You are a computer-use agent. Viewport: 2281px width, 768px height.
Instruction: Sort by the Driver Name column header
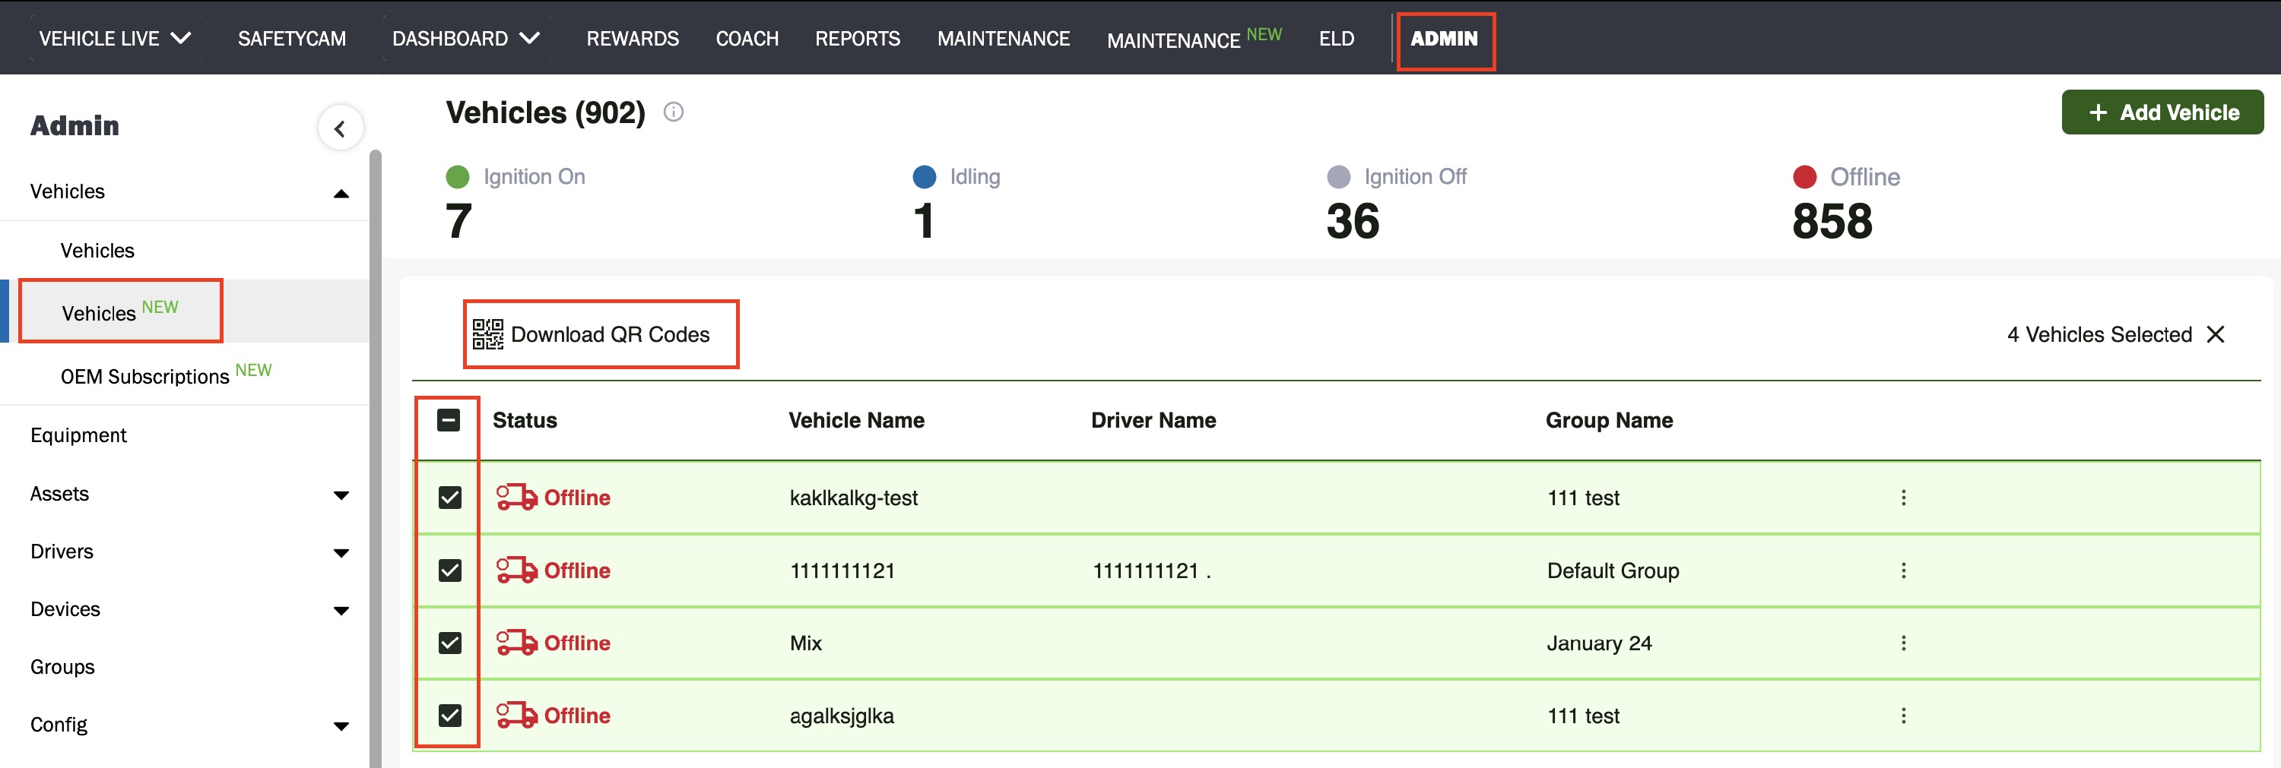(x=1153, y=420)
